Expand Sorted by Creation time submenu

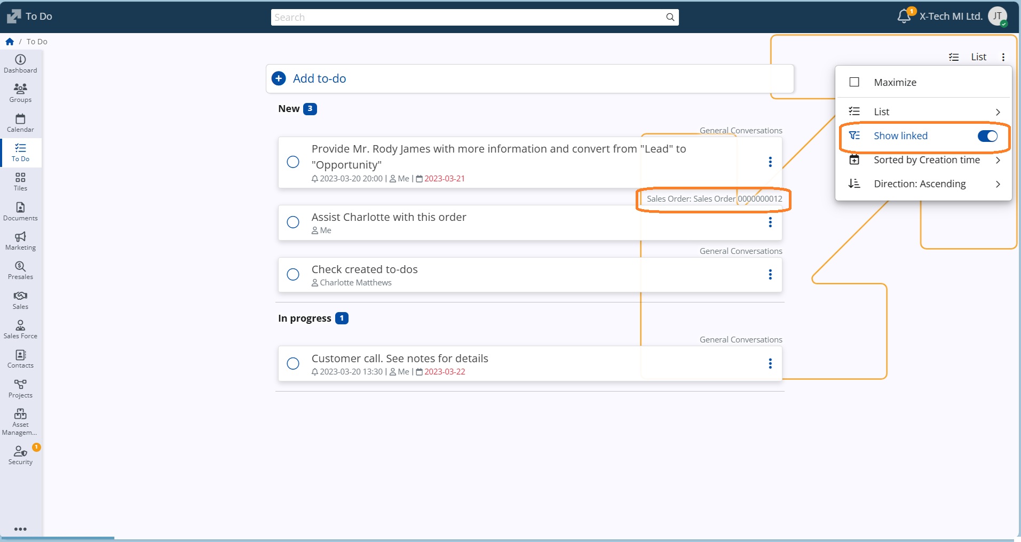click(923, 160)
